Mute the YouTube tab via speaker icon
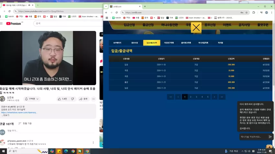The image size is (275, 154). click(x=29, y=5)
